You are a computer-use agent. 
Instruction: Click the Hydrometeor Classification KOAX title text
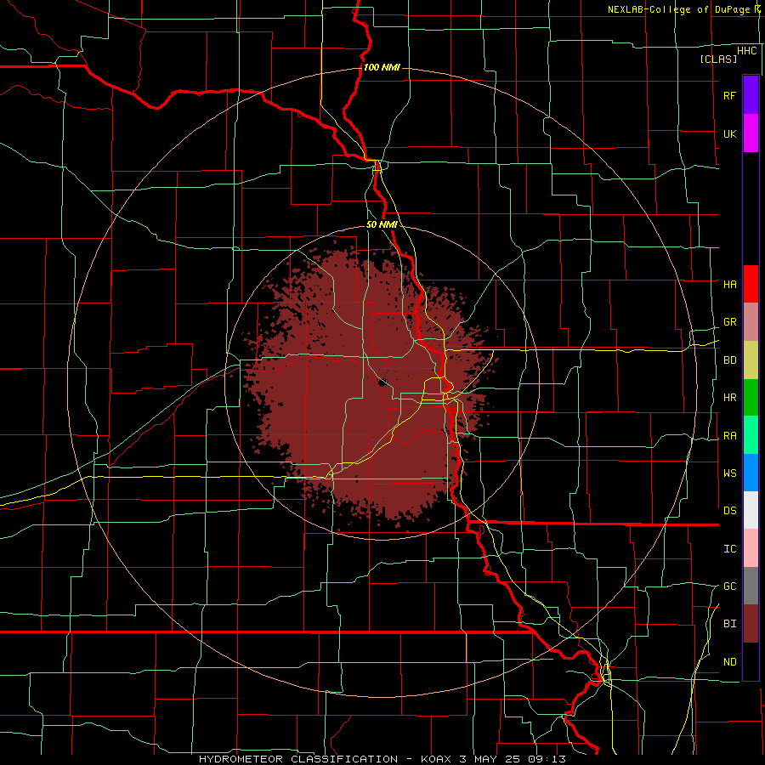pos(382,759)
